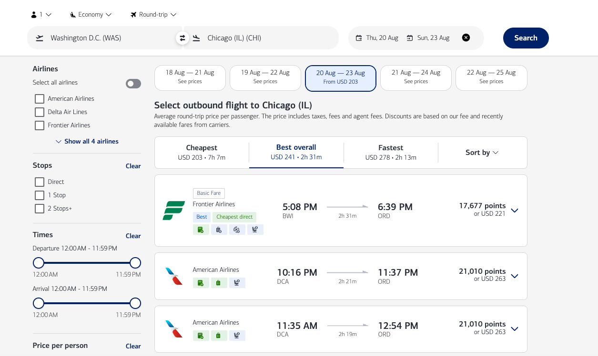Image resolution: width=598 pixels, height=356 pixels.
Task: Click green baggage icon on 11:35 AM flight
Action: click(219, 336)
